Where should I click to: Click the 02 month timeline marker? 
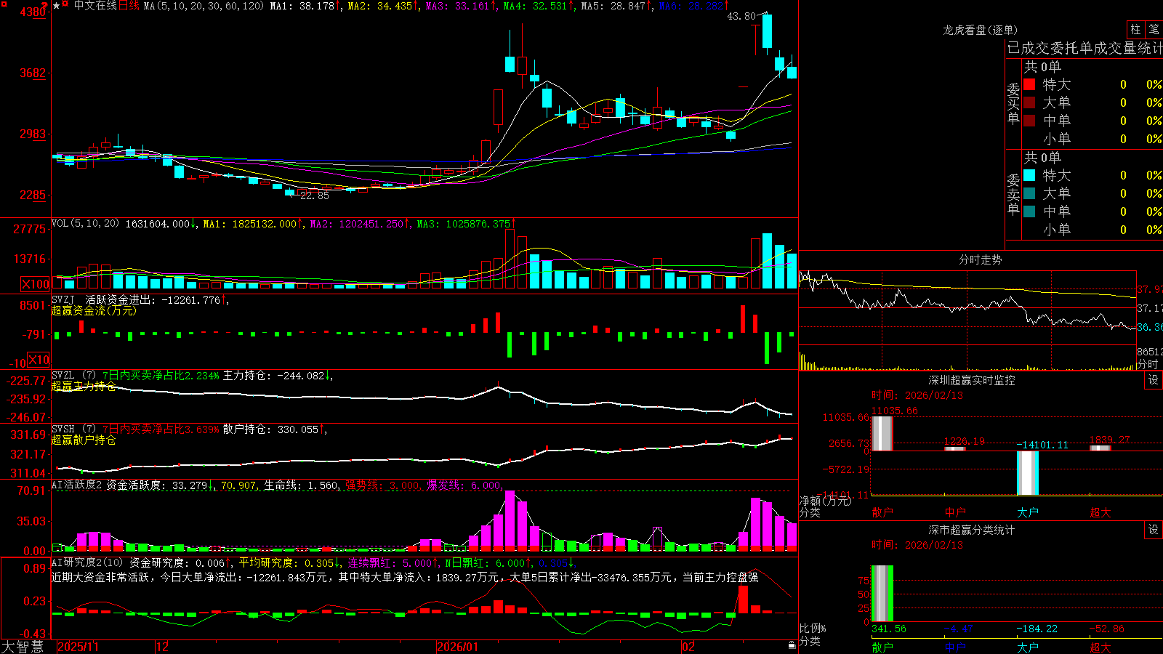click(688, 647)
